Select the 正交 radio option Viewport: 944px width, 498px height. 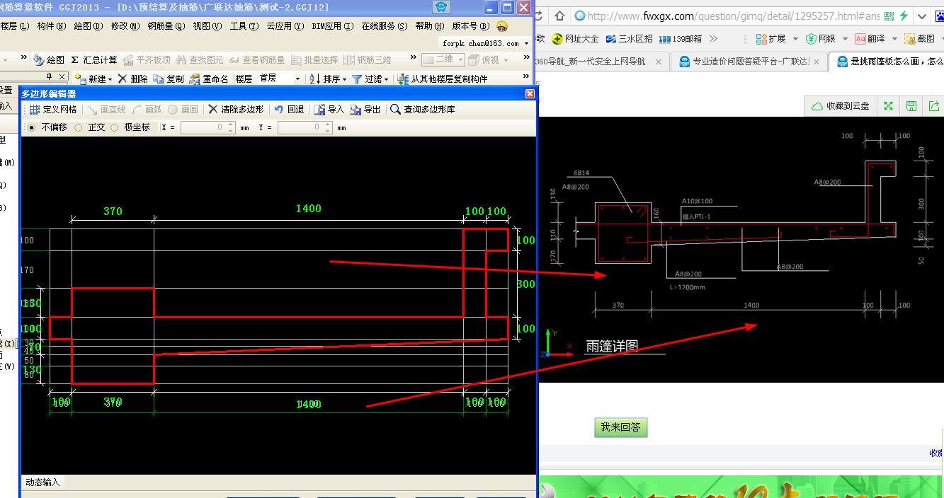click(78, 127)
